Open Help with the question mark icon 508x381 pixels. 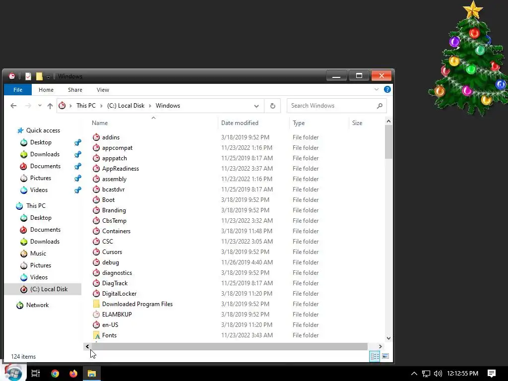387,89
